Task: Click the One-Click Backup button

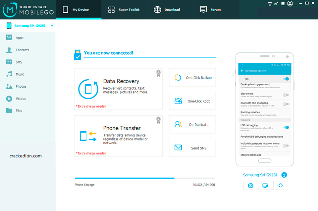Action: (192, 78)
